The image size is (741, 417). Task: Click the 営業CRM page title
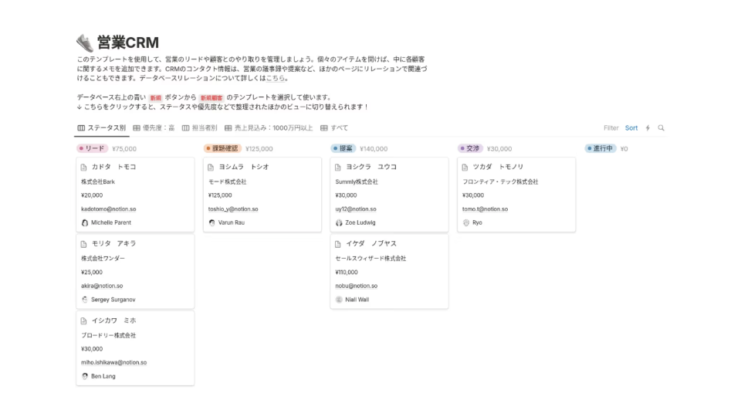128,42
